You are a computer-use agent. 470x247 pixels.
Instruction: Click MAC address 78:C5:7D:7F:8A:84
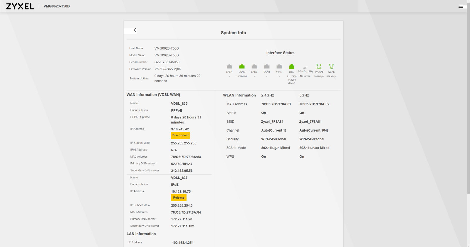coord(186,212)
